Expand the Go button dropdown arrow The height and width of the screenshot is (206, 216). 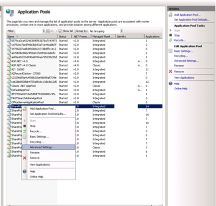[x=56, y=31]
